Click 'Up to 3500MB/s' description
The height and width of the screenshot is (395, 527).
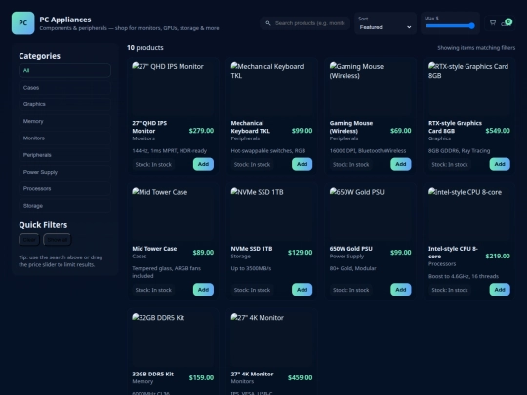tap(251, 268)
